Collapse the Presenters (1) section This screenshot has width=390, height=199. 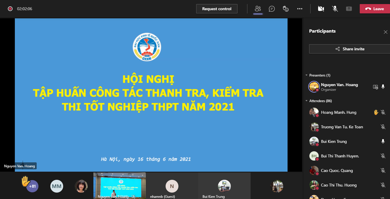point(306,75)
